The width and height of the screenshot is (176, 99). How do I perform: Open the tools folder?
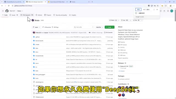pos(37,78)
